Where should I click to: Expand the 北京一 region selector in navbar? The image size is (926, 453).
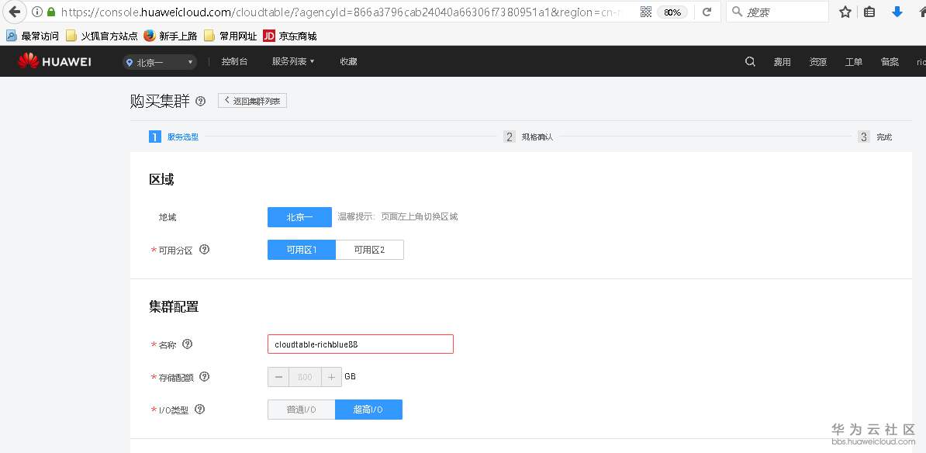[x=159, y=61]
